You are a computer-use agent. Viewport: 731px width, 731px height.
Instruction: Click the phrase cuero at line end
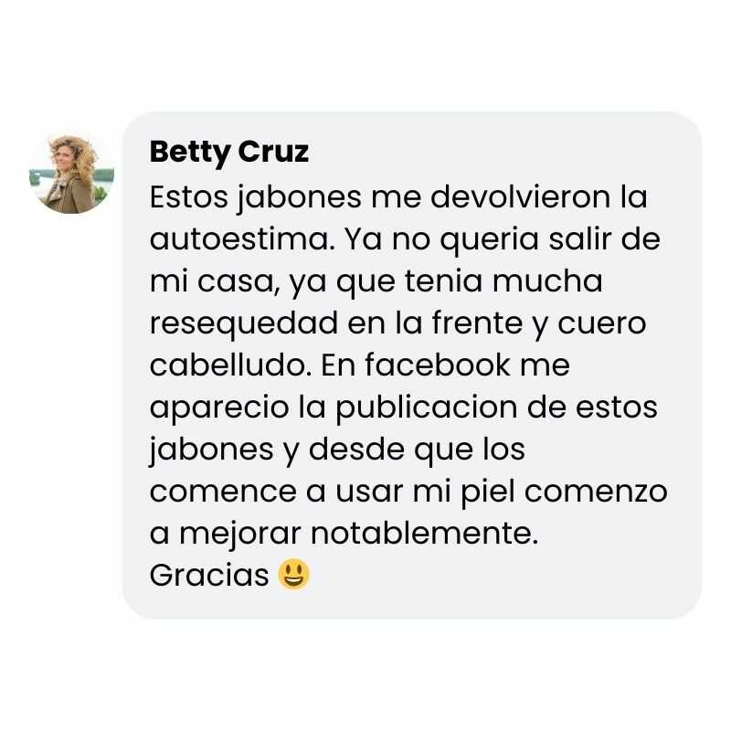click(x=602, y=323)
